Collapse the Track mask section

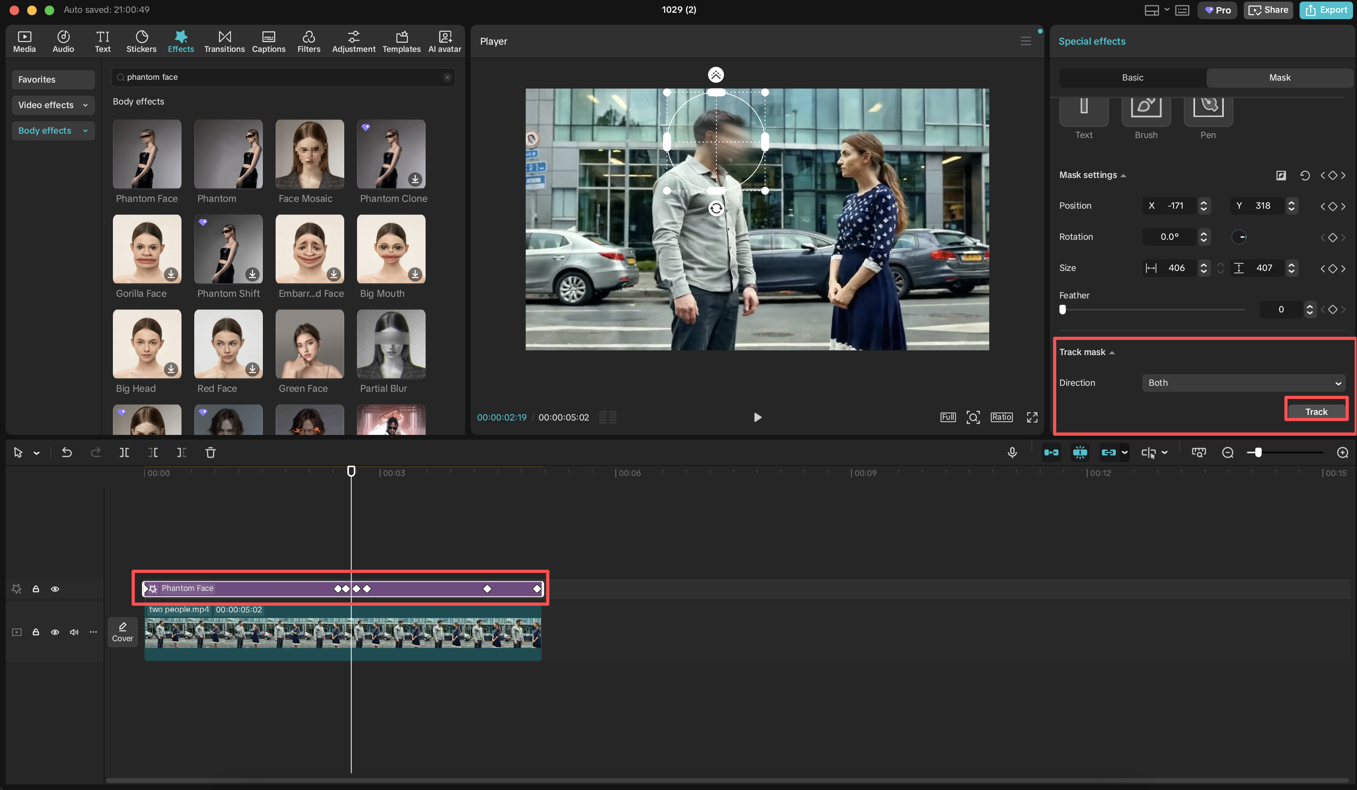tap(1112, 352)
